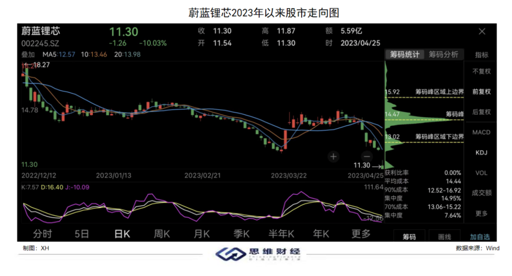Show the MACD indicator

click(481, 132)
